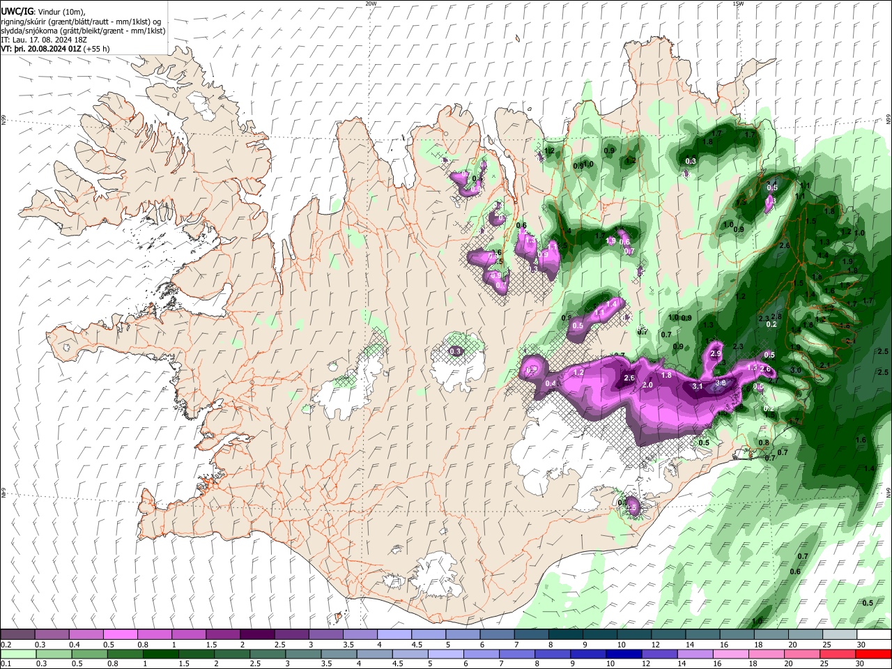Click the palest green 0.1 swatch in bottom legend
The height and width of the screenshot is (669, 892).
(18, 654)
